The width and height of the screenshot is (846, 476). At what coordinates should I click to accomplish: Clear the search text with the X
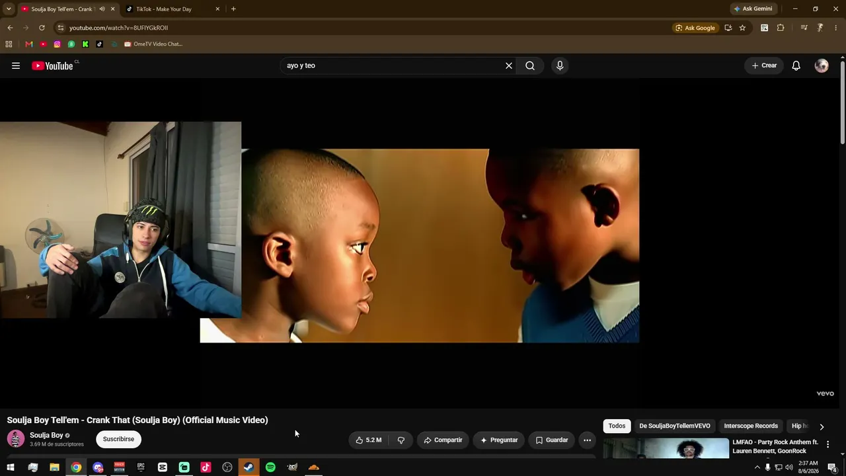(509, 65)
